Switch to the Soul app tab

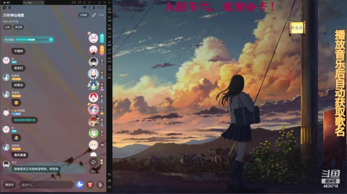(33, 2)
